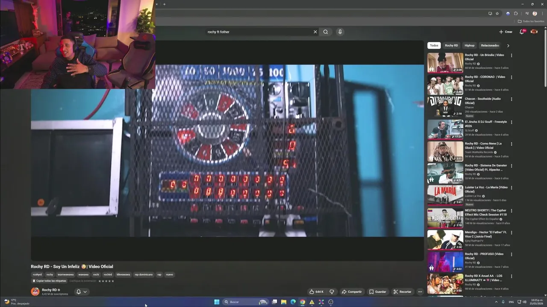Save video with Guardar button

[378, 292]
